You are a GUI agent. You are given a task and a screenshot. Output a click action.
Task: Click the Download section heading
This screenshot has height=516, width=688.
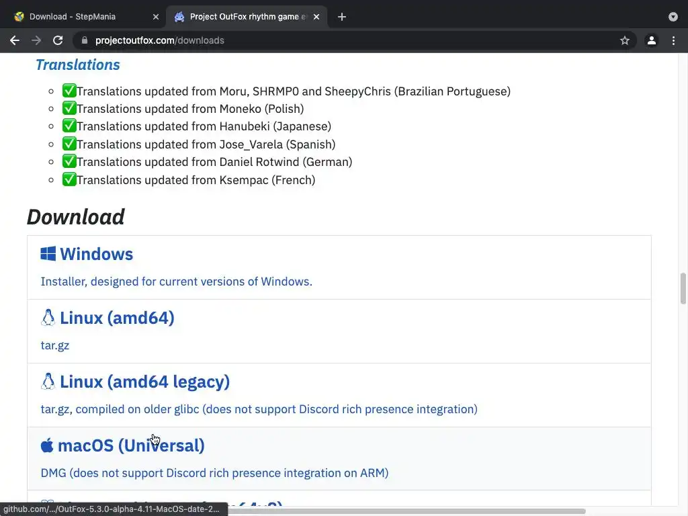point(75,217)
